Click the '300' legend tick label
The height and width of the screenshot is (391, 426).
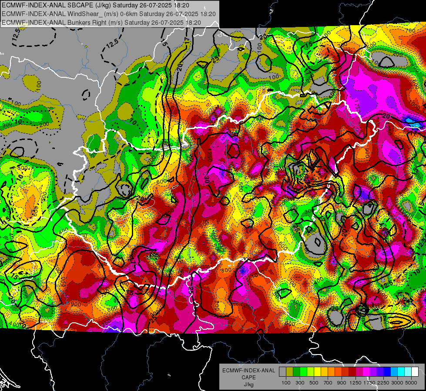click(x=300, y=383)
